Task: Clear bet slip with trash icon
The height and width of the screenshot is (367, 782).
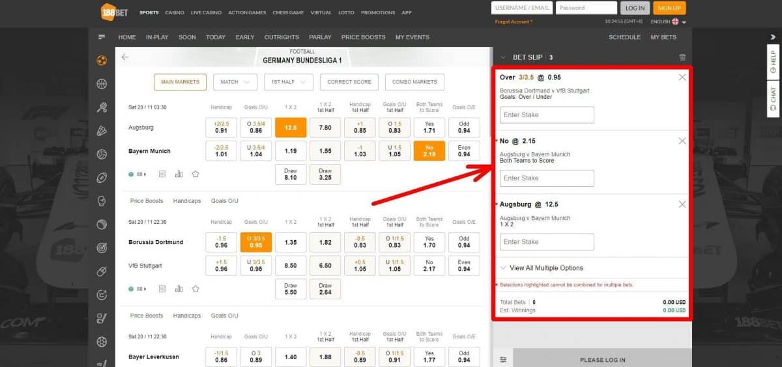Action: point(682,57)
